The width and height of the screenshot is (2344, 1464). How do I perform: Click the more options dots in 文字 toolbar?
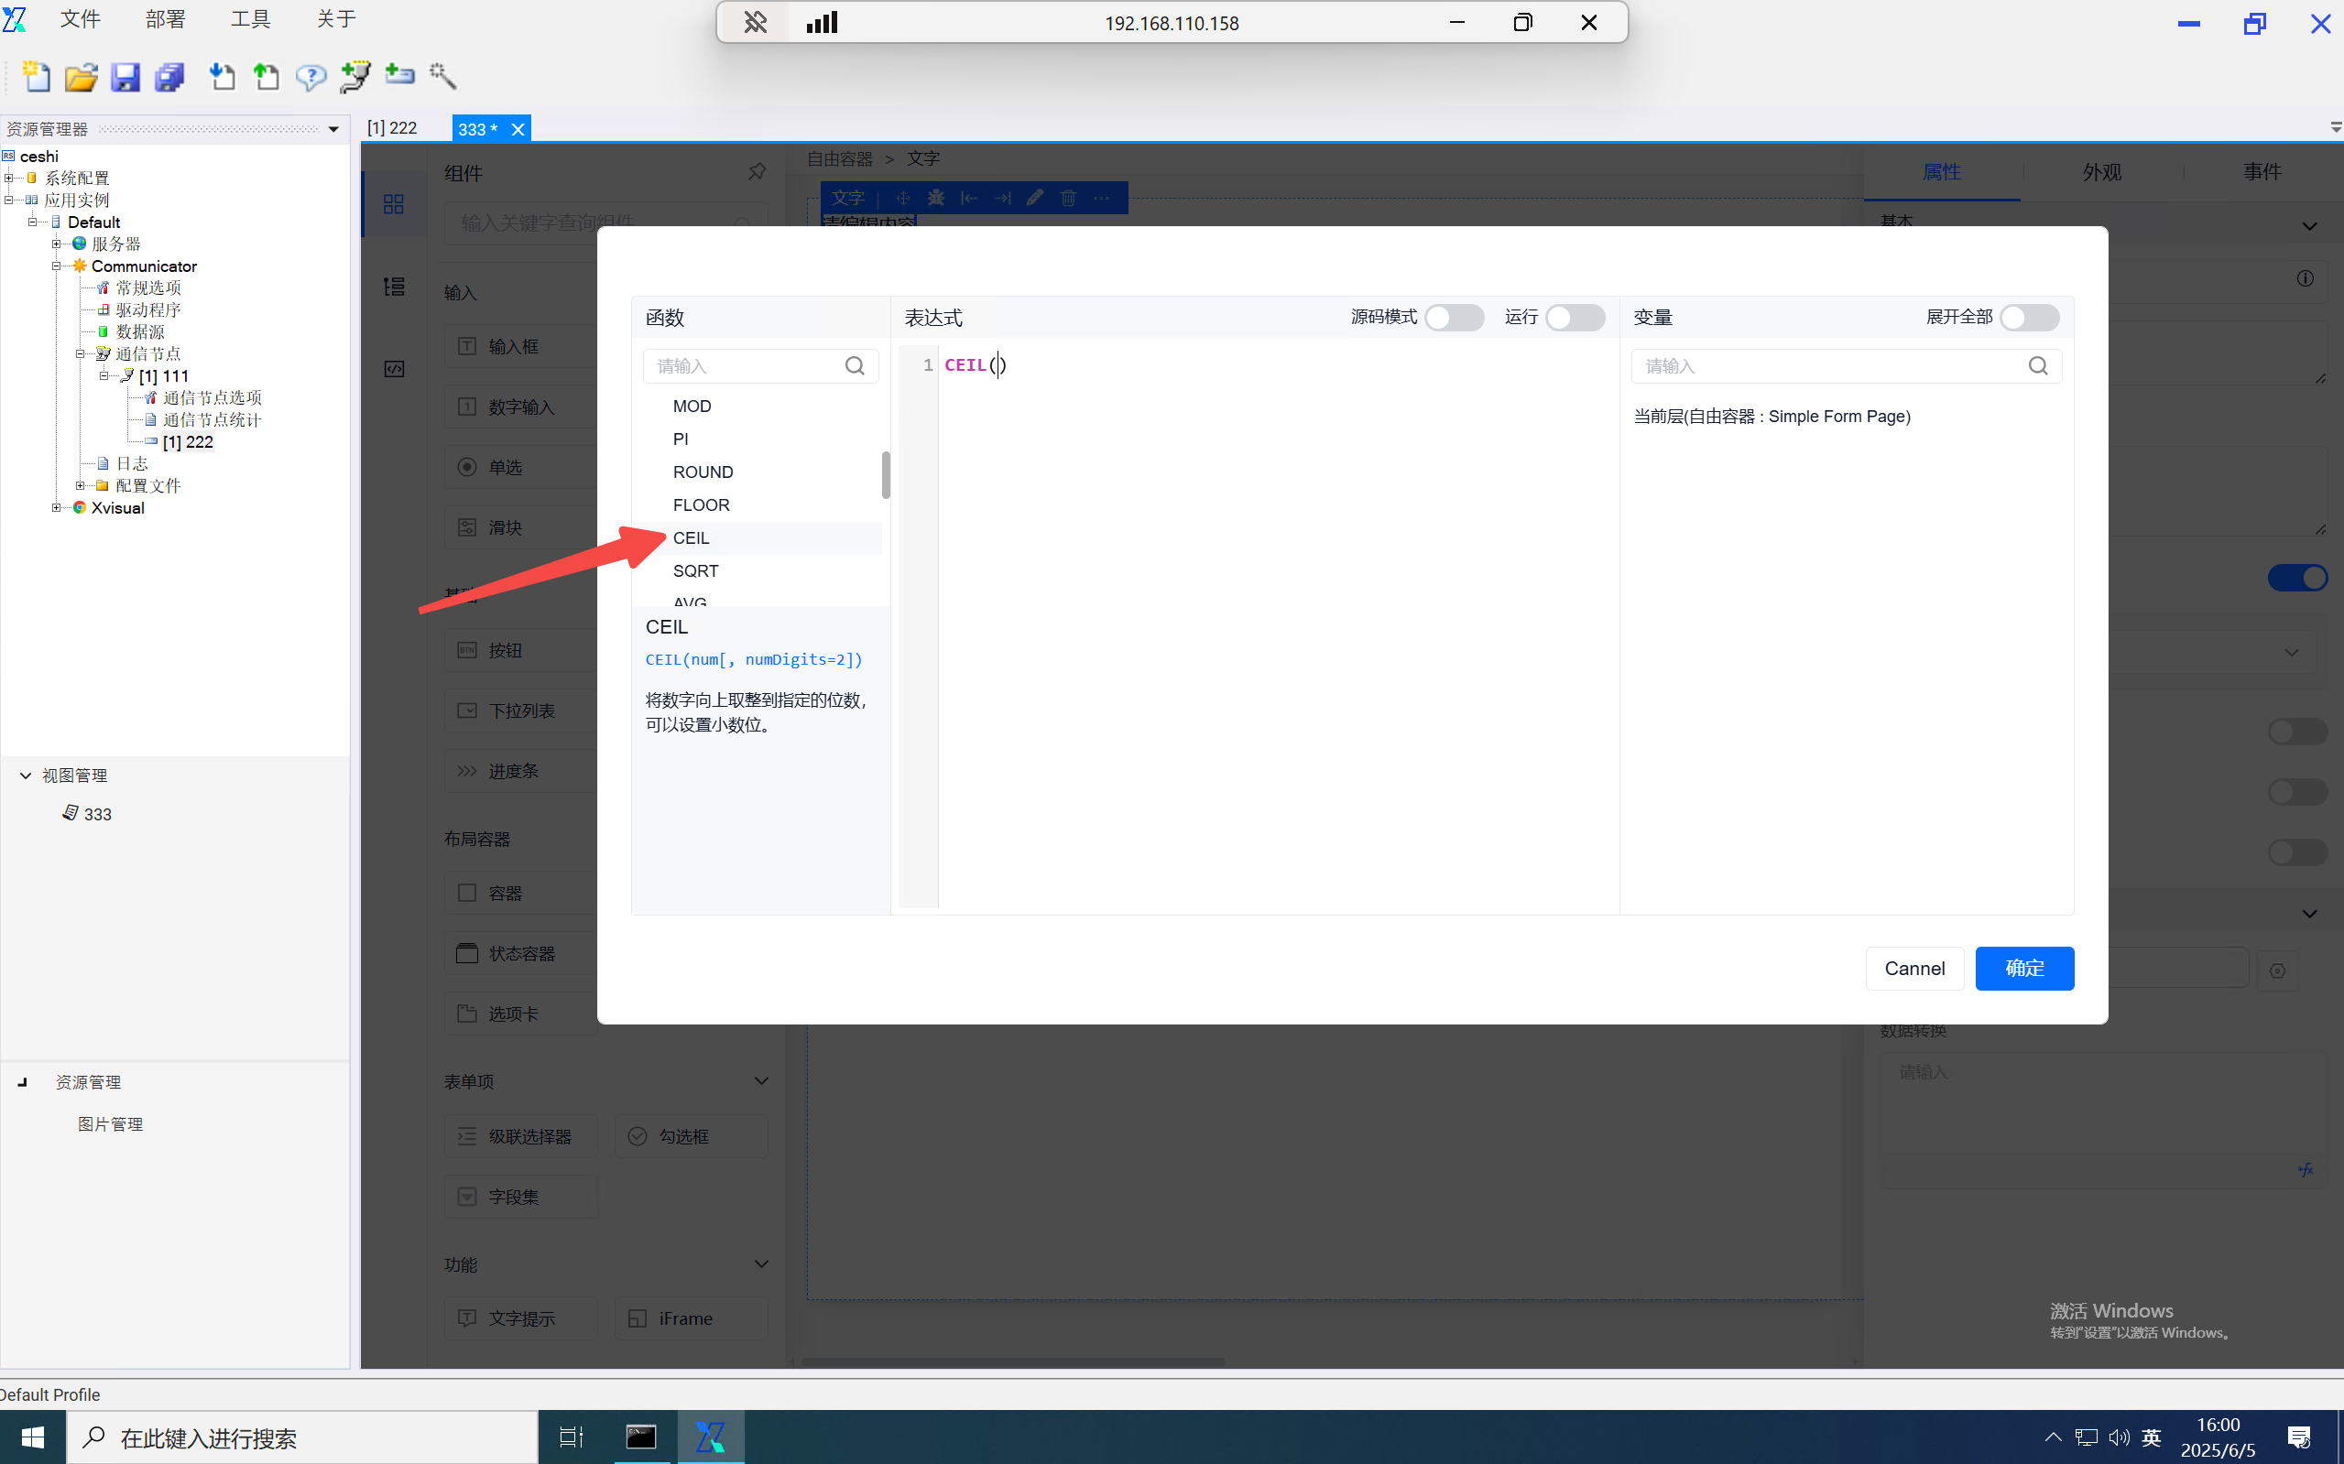pos(1101,198)
